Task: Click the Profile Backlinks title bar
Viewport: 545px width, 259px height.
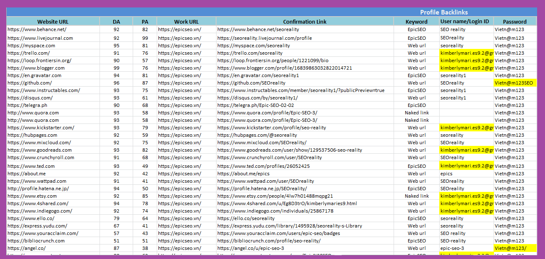Action: (x=444, y=12)
